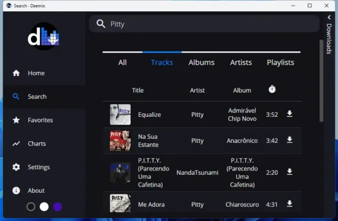The image size is (338, 221).
Task: Click the magnifier icon in search bar
Action: (101, 24)
